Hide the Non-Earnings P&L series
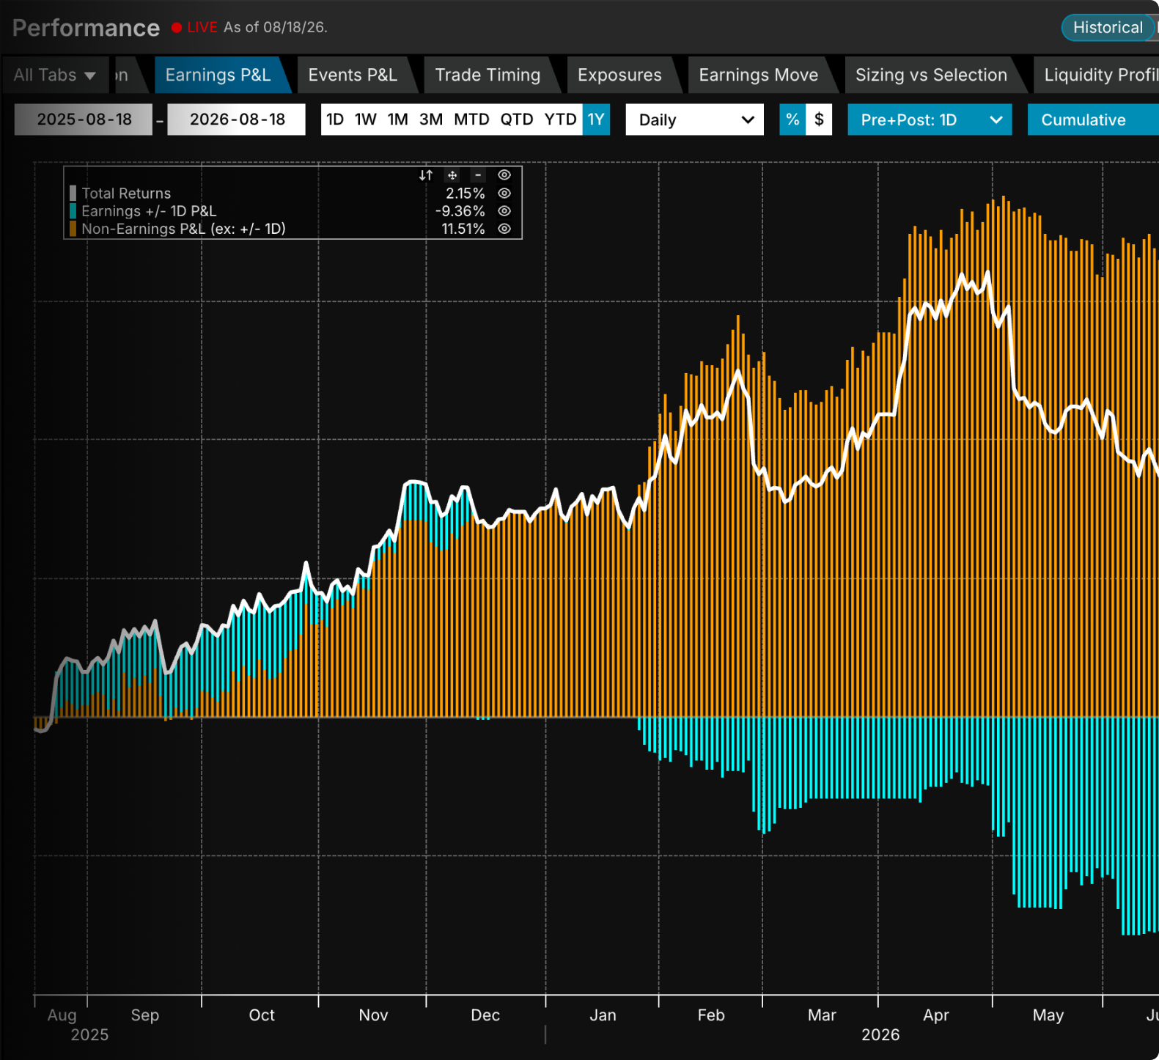1159x1060 pixels. click(504, 229)
